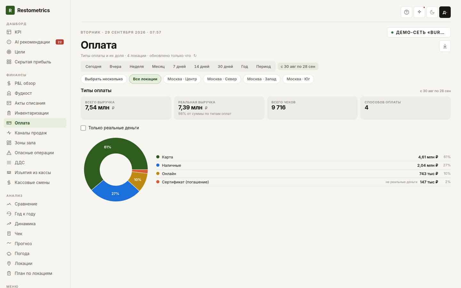Refresh data with the reload icon

195,56
